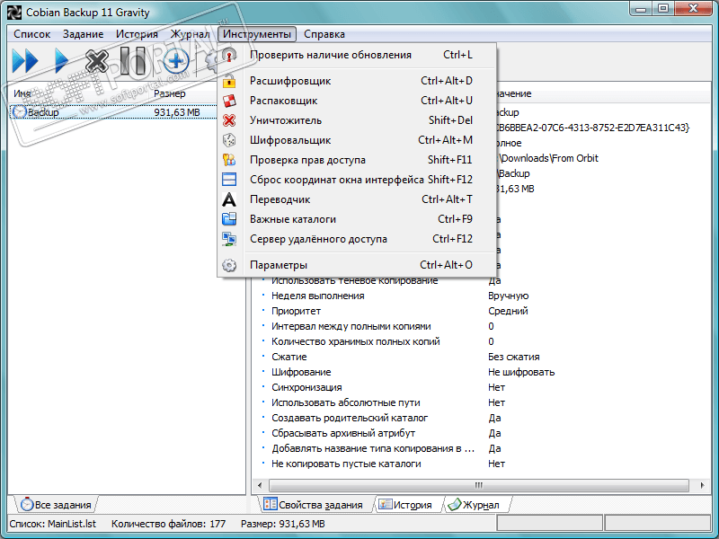719x539 pixels.
Task: Switch to Все задания tab
Action: coord(56,505)
